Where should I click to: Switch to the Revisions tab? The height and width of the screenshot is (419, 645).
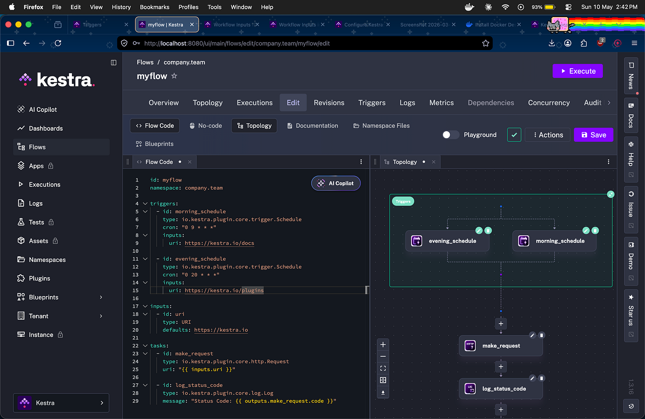(329, 103)
